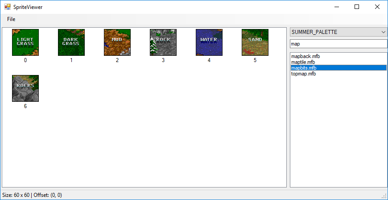This screenshot has width=388, height=200.
Task: Minimize the SpriteViewer window
Action: coord(336,7)
